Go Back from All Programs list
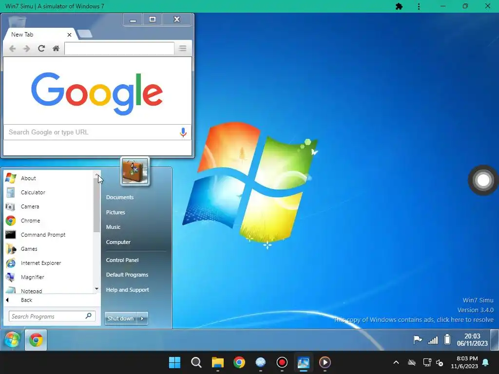 tap(26, 300)
